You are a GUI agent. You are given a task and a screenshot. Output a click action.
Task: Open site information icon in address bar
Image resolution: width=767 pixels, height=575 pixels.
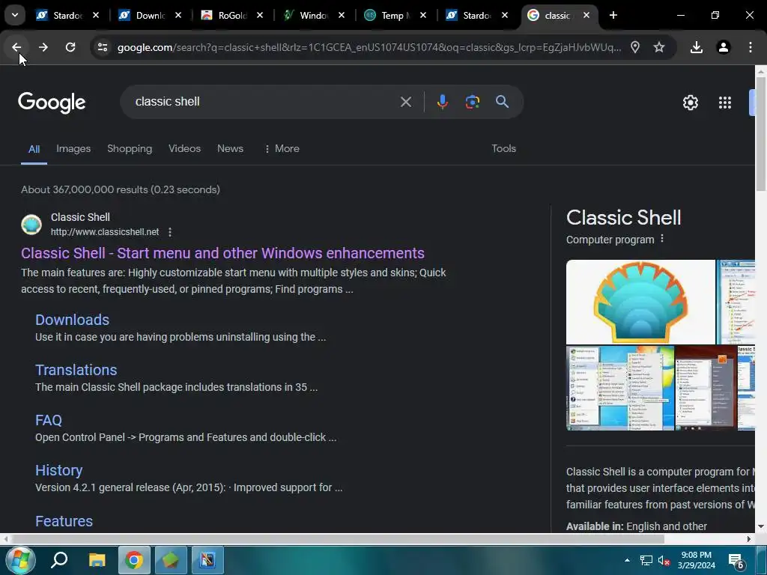(102, 47)
